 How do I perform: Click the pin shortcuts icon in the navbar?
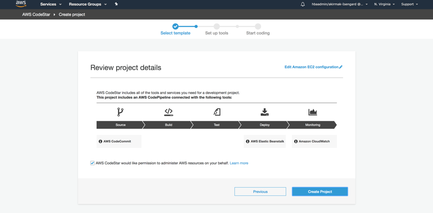pyautogui.click(x=116, y=4)
